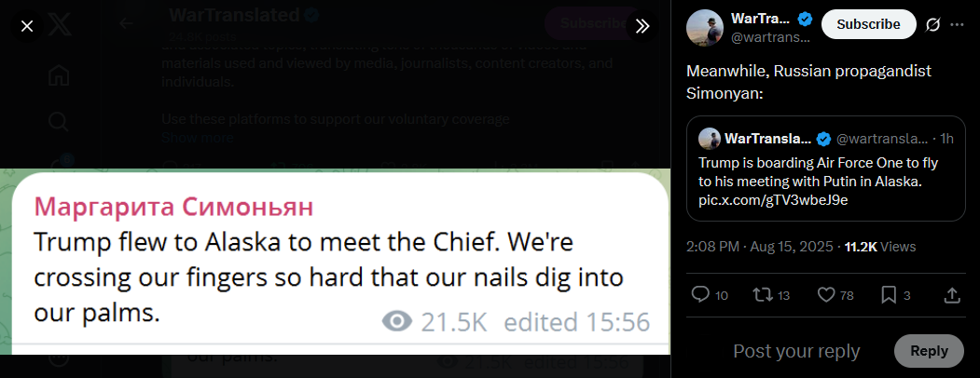Screen dimensions: 980x378
Task: Close the image viewer with X
Action: click(27, 26)
